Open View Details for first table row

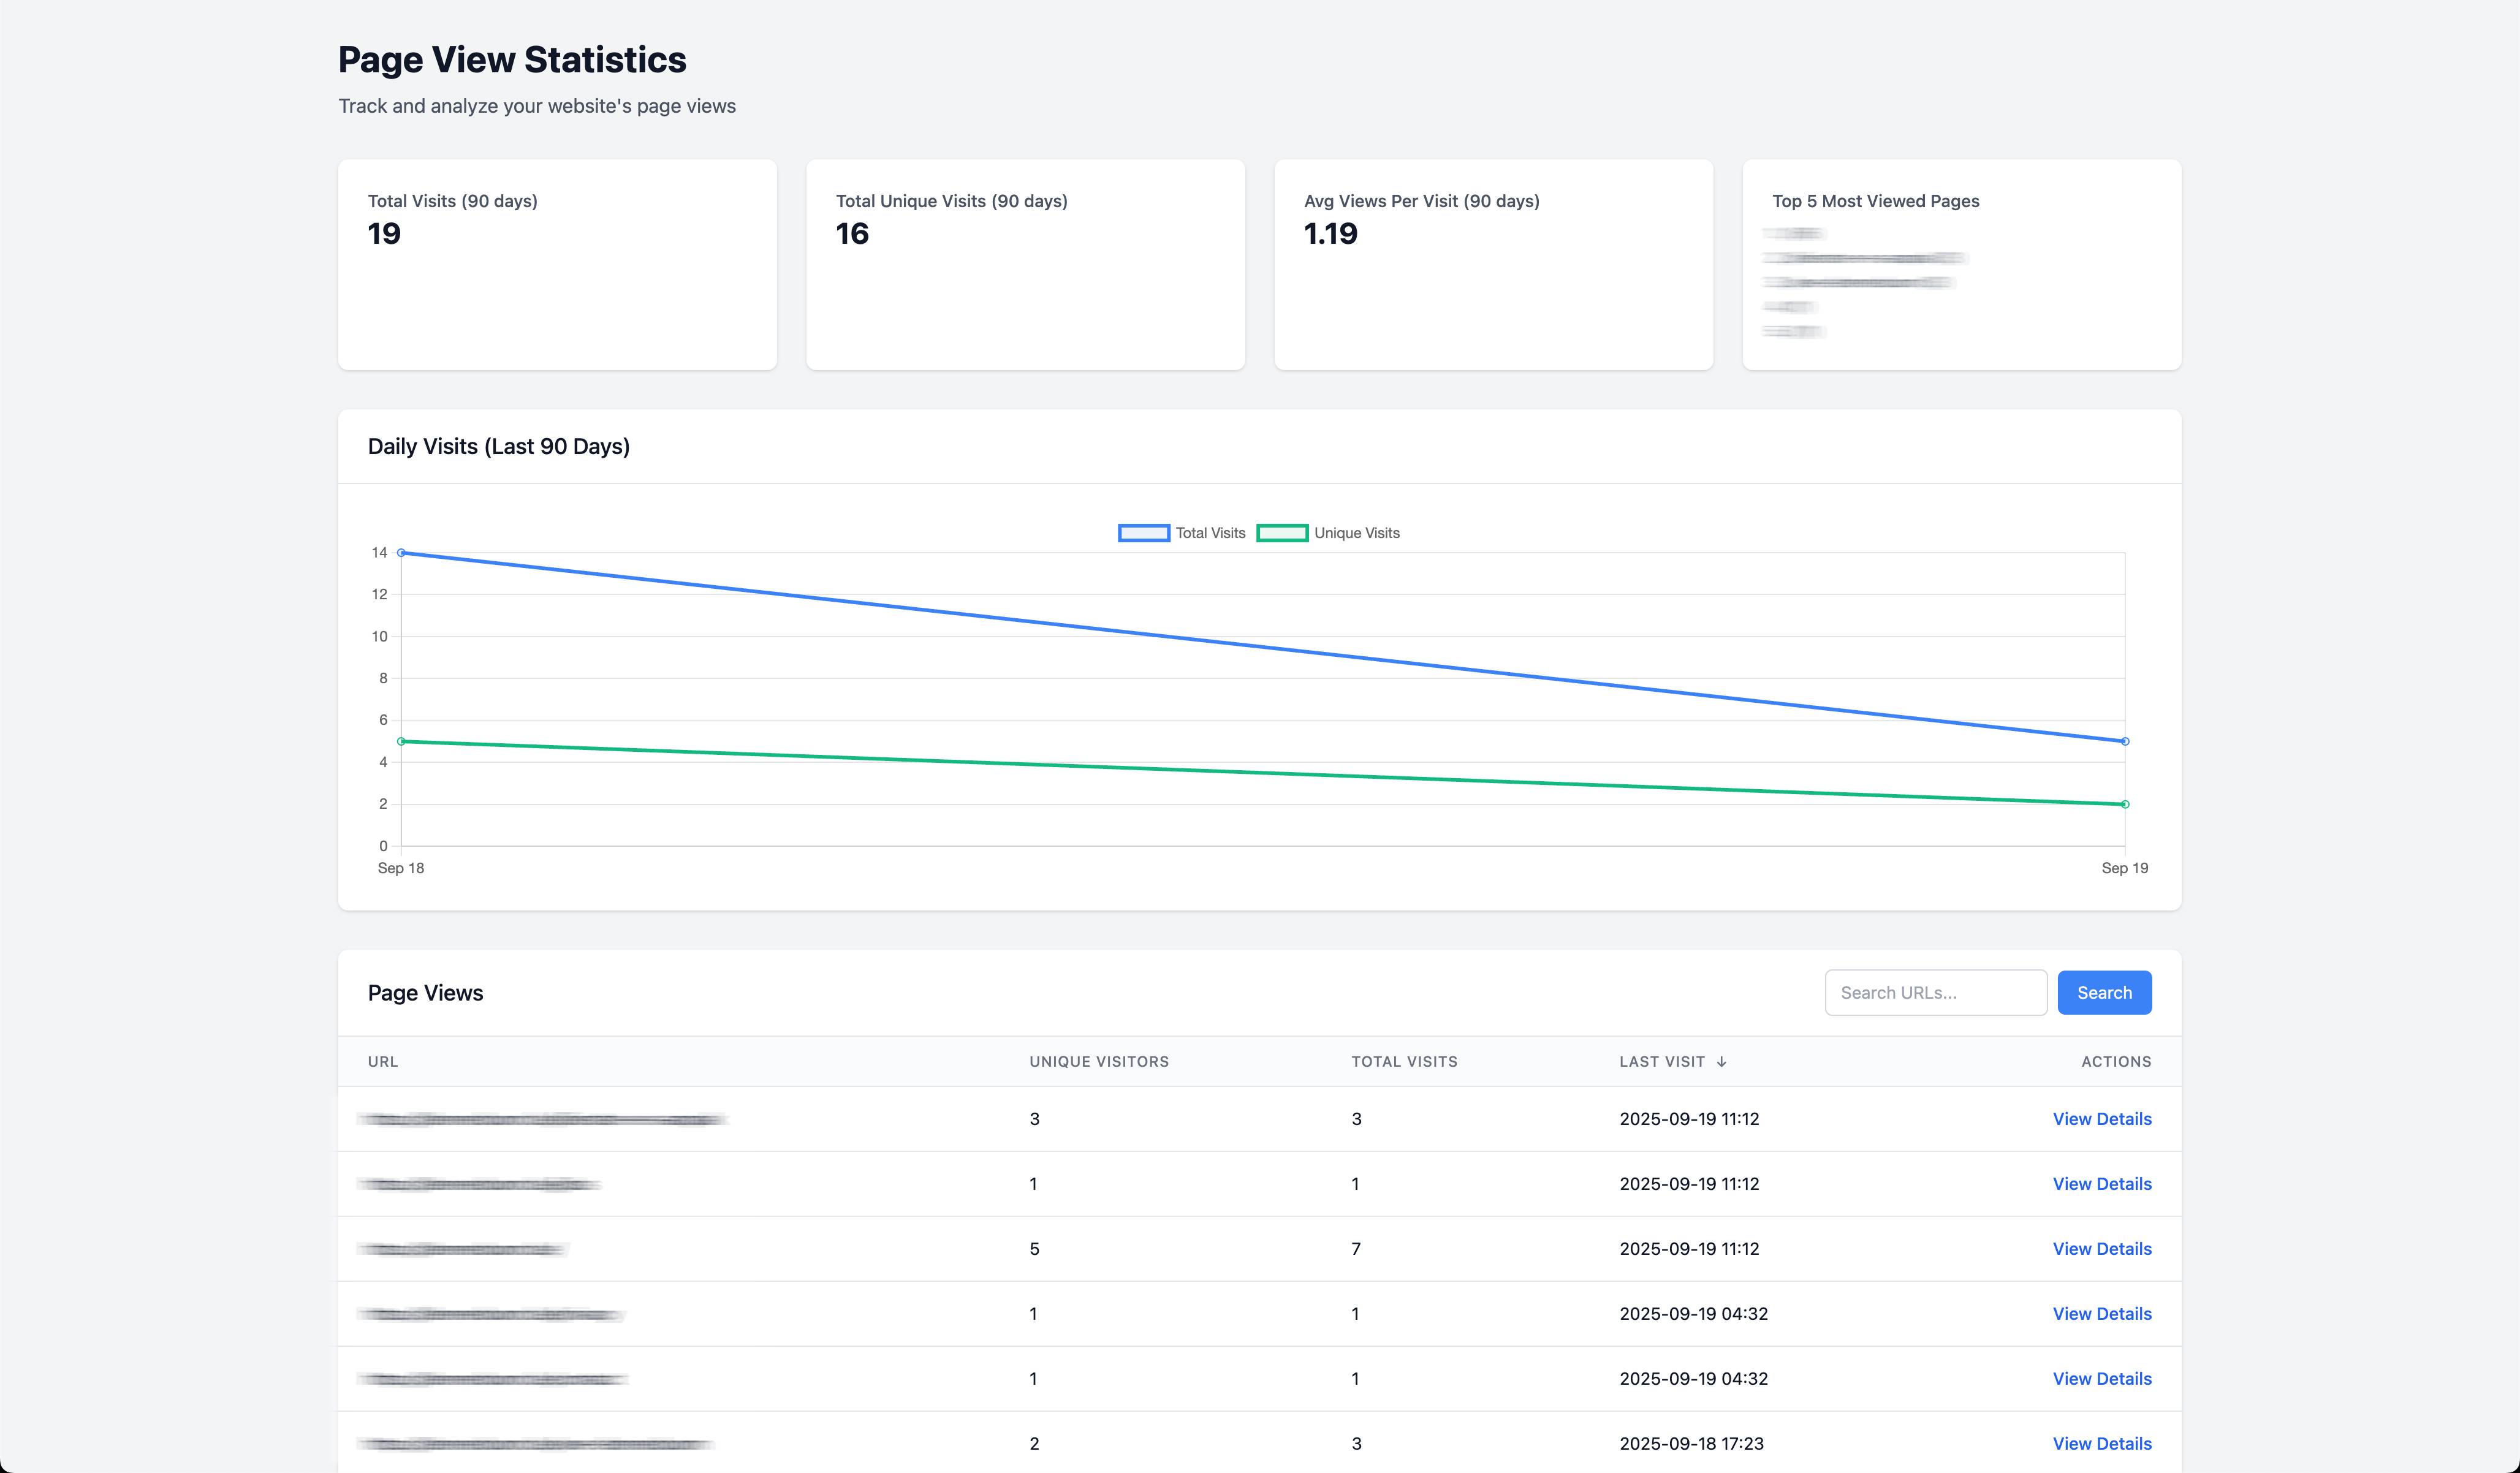pos(2101,1119)
